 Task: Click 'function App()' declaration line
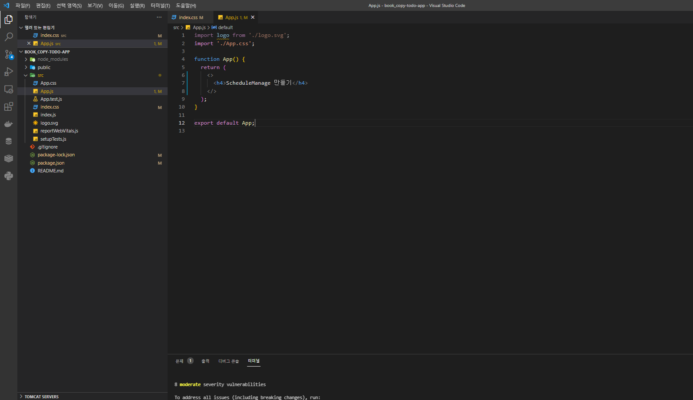220,59
